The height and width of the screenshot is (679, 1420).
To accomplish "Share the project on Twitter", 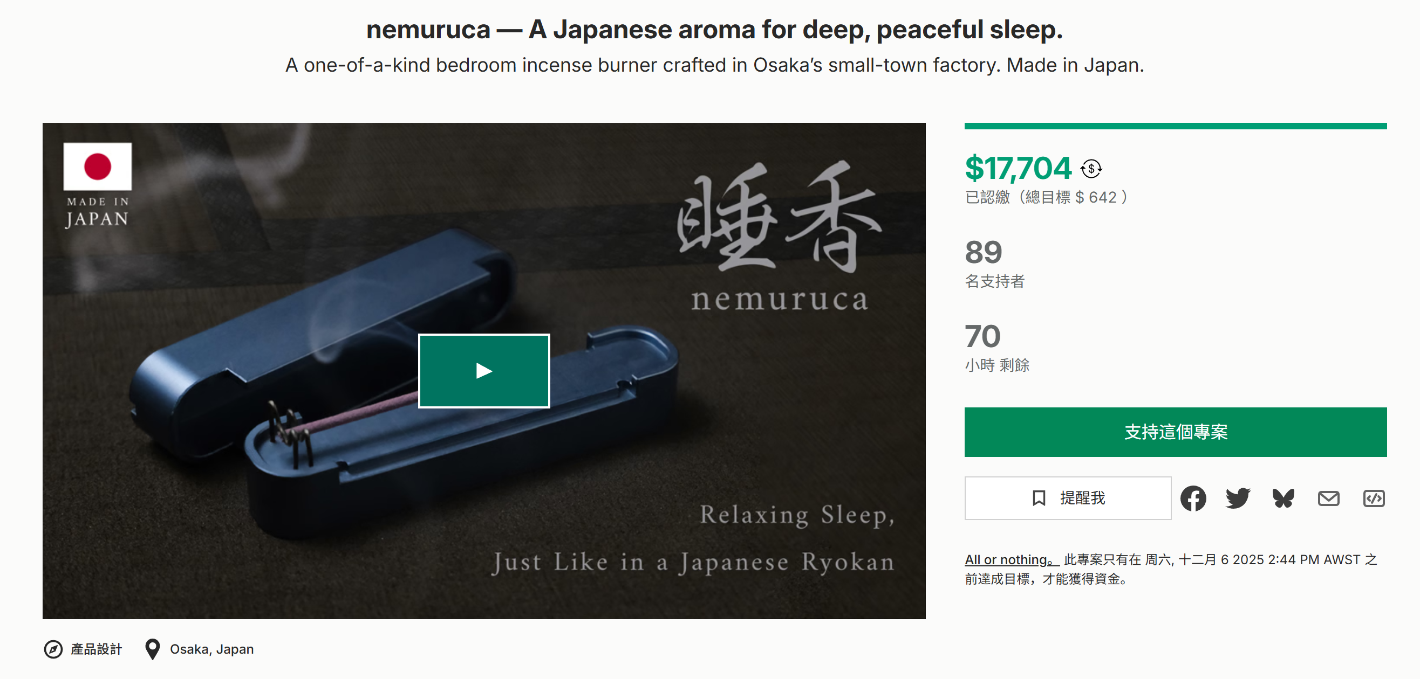I will (x=1238, y=498).
